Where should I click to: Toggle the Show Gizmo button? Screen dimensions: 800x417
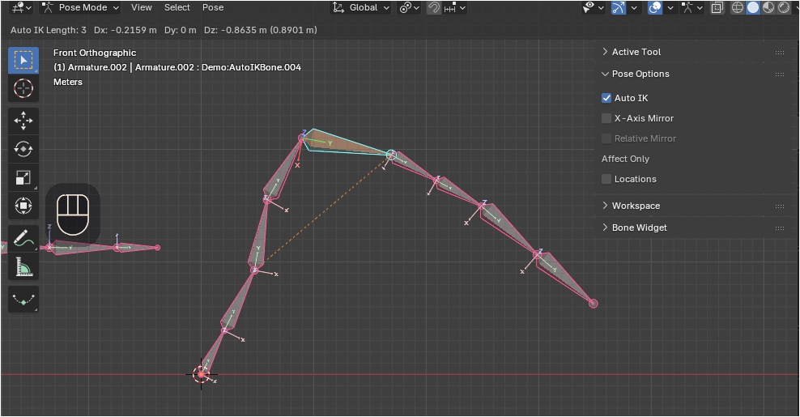tap(619, 7)
